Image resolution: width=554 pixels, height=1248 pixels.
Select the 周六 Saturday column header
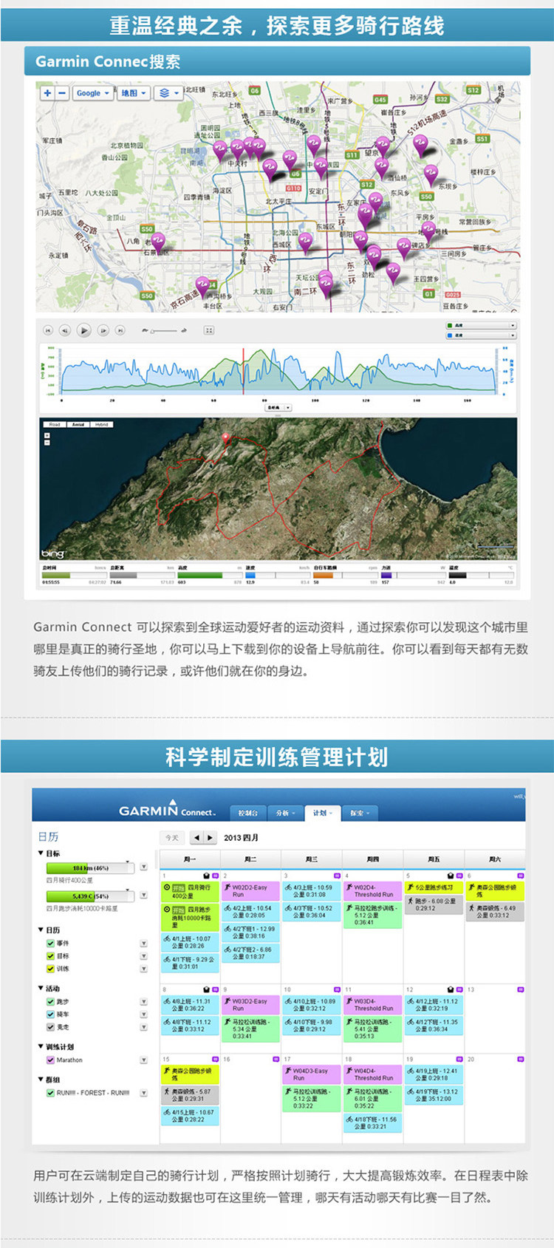495,859
